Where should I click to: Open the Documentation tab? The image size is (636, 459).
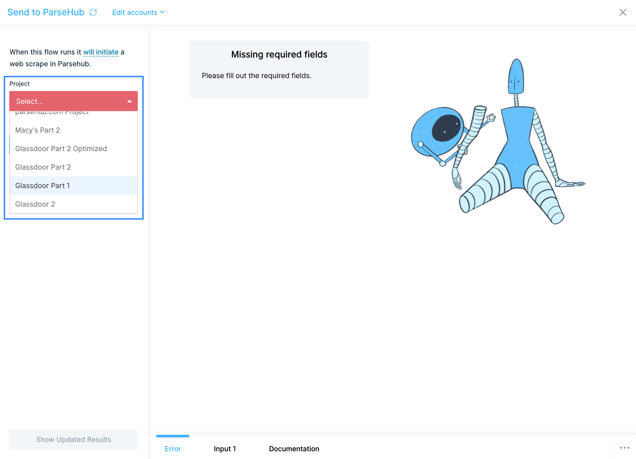(294, 449)
